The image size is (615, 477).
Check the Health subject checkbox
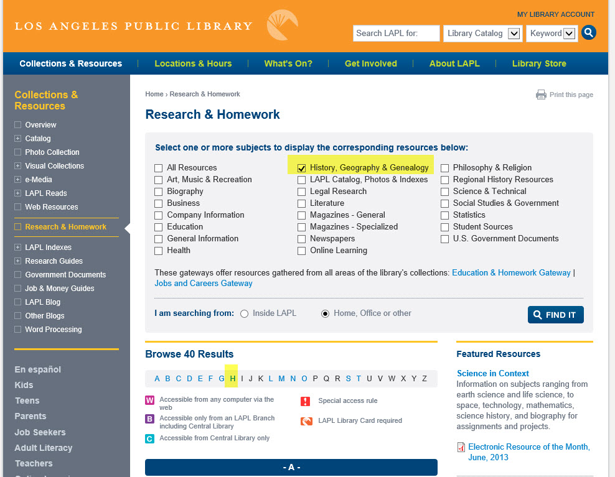point(159,251)
